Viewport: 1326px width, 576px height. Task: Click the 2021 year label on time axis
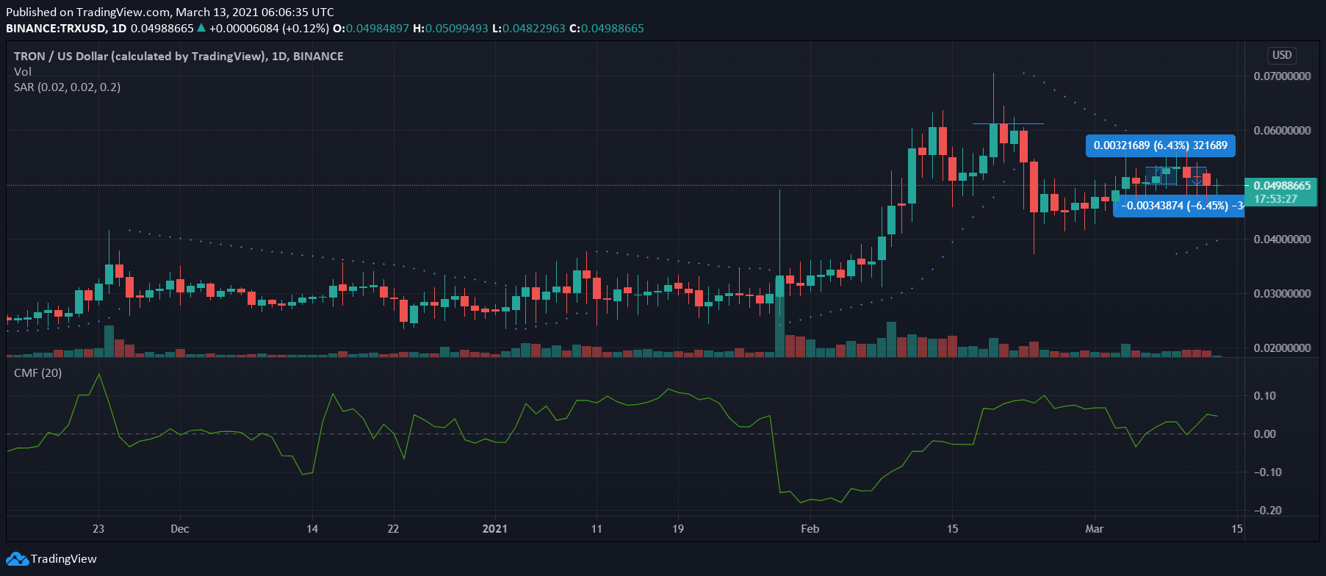495,529
